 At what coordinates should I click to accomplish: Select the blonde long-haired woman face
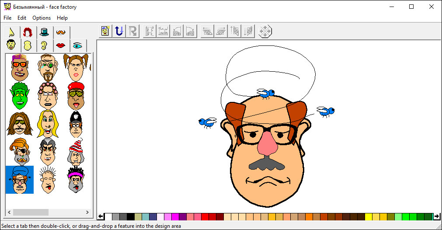[48, 124]
